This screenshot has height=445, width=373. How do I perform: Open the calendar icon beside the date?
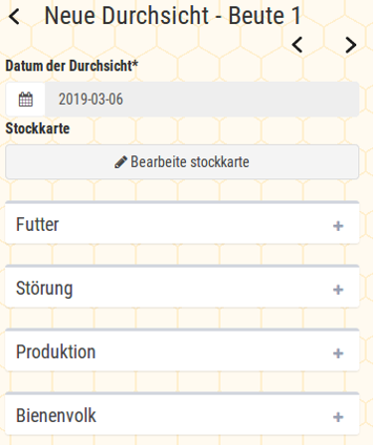tap(26, 100)
